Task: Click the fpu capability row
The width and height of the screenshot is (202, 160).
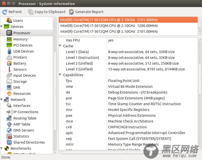Action: click(128, 81)
